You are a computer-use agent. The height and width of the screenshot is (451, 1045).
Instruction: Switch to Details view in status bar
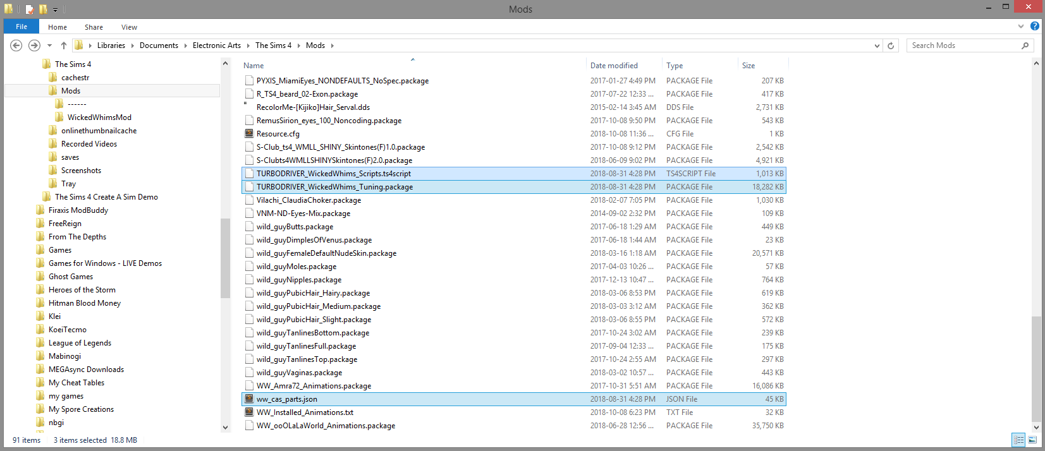pos(1018,440)
